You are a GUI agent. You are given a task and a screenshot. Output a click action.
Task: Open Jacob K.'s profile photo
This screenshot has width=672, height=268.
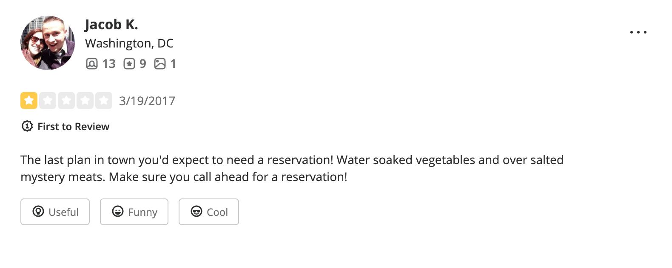point(48,43)
